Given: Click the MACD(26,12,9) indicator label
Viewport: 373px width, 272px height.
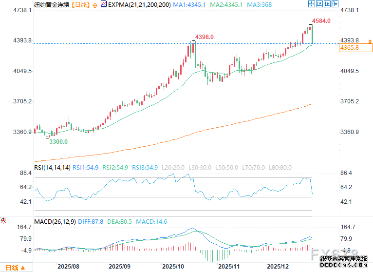Looking at the screenshot, I should click(x=56, y=222).
